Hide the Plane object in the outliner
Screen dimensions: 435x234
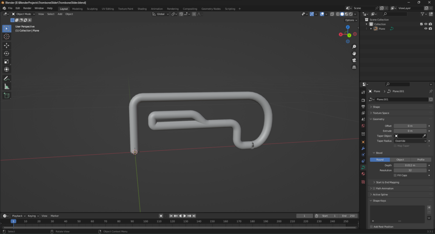pos(426,28)
